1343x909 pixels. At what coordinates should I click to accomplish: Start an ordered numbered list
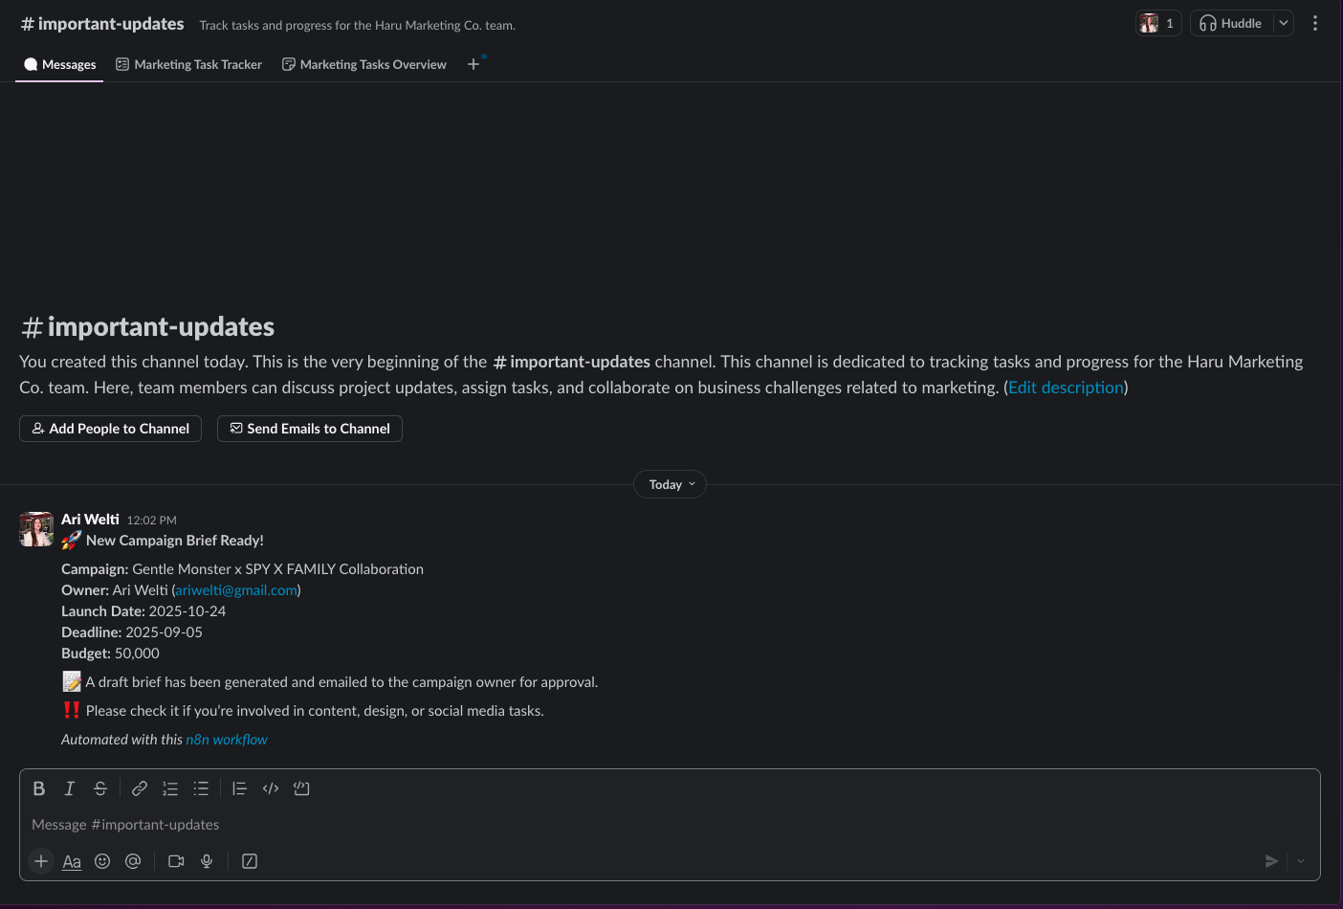pyautogui.click(x=170, y=788)
